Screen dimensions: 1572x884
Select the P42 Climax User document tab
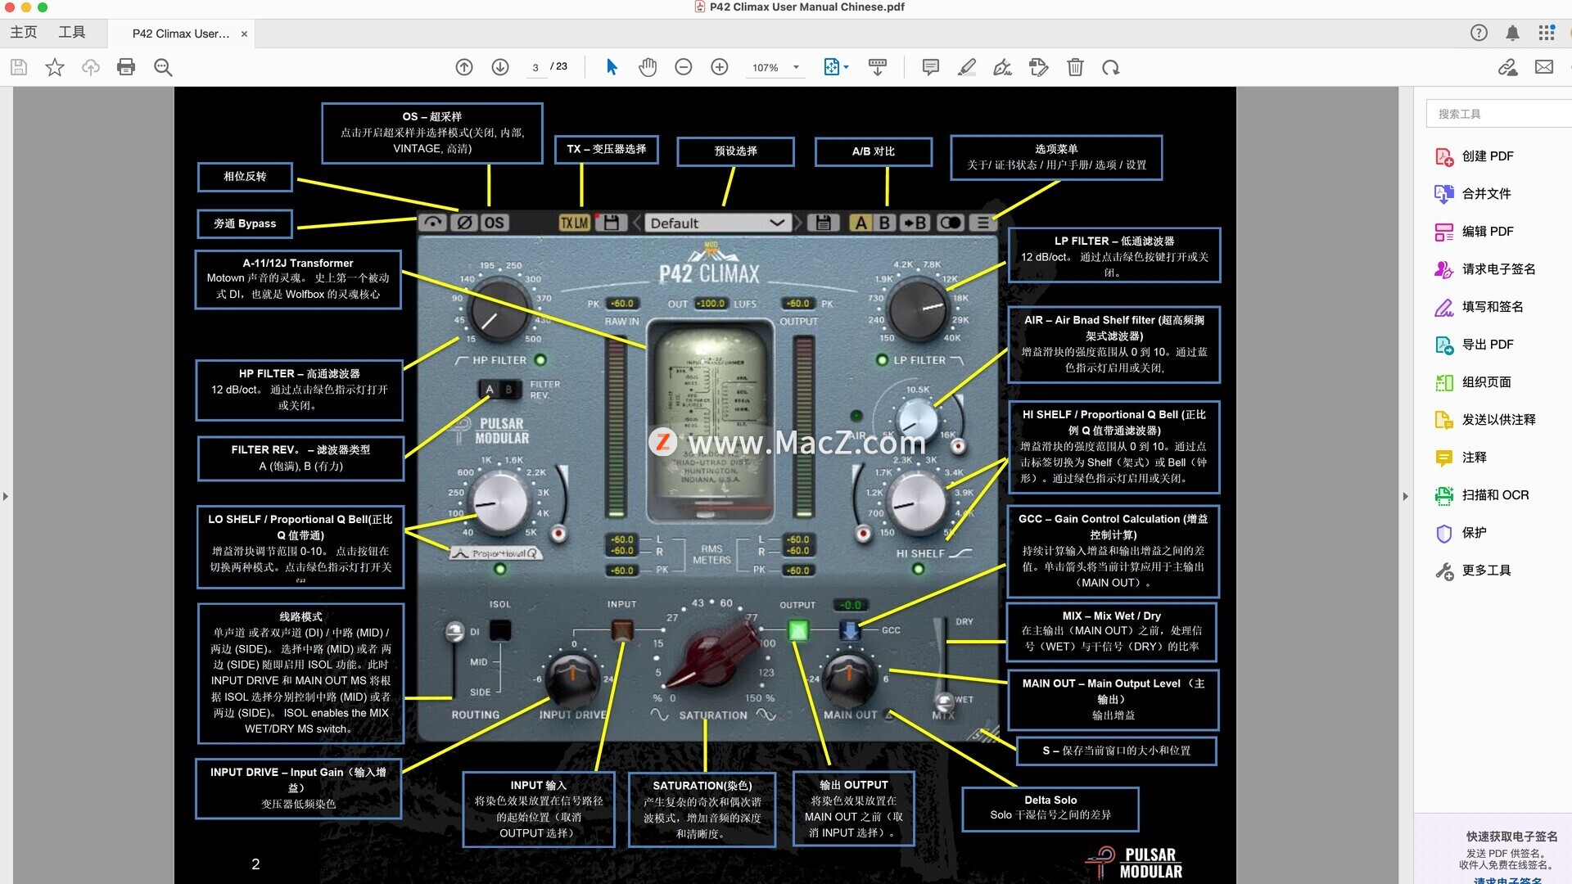click(181, 34)
